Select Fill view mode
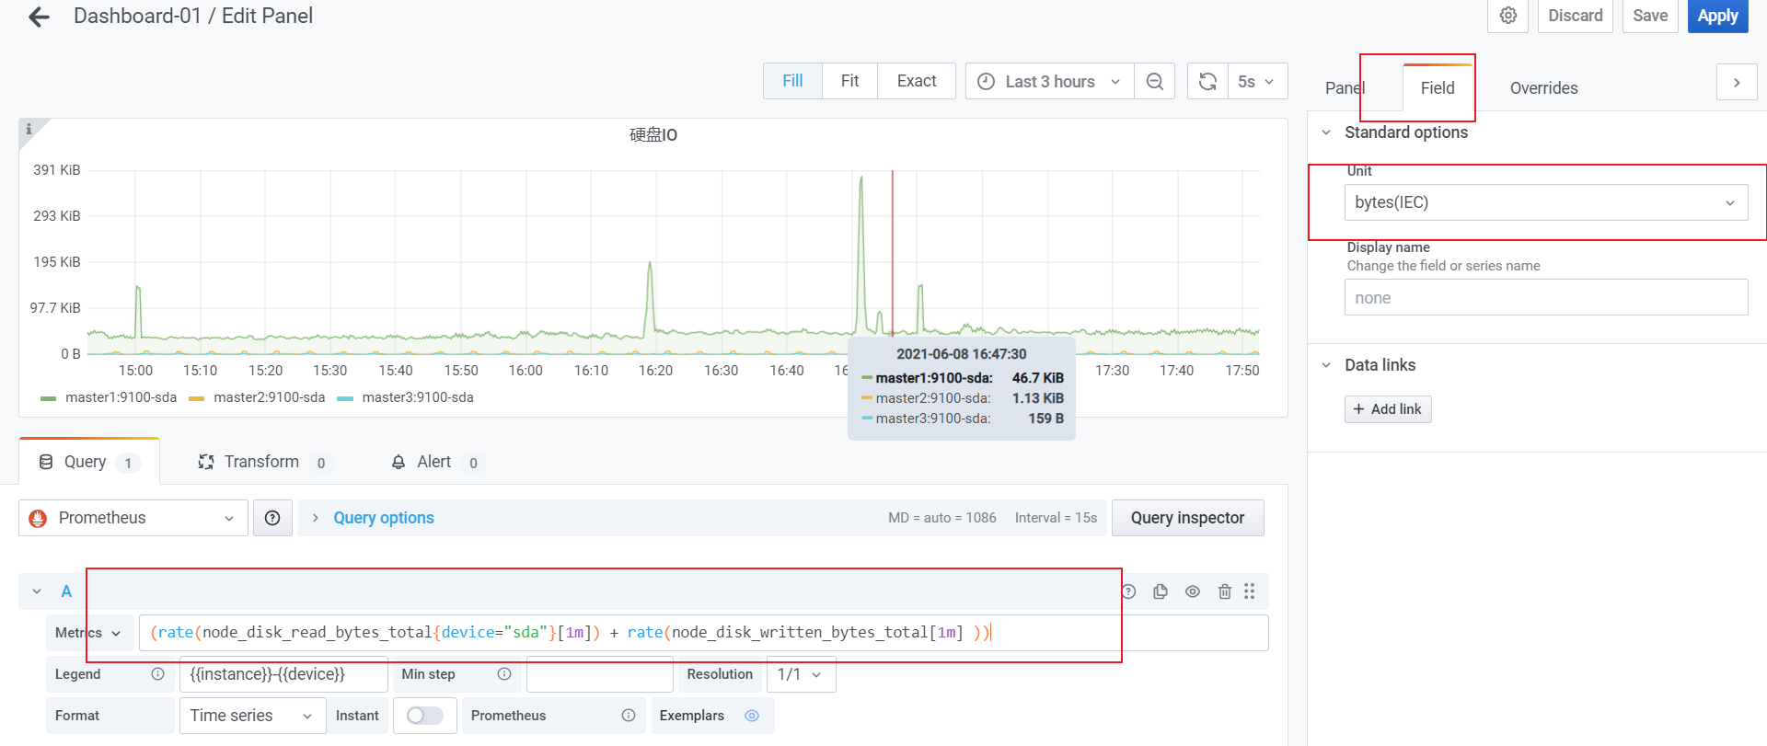 [792, 81]
